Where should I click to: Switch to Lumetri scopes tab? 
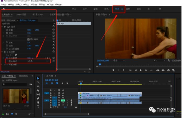[21, 15]
